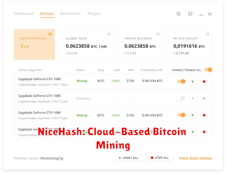Show info for the Global Rate card
This screenshot has height=174, width=226.
(x=109, y=34)
